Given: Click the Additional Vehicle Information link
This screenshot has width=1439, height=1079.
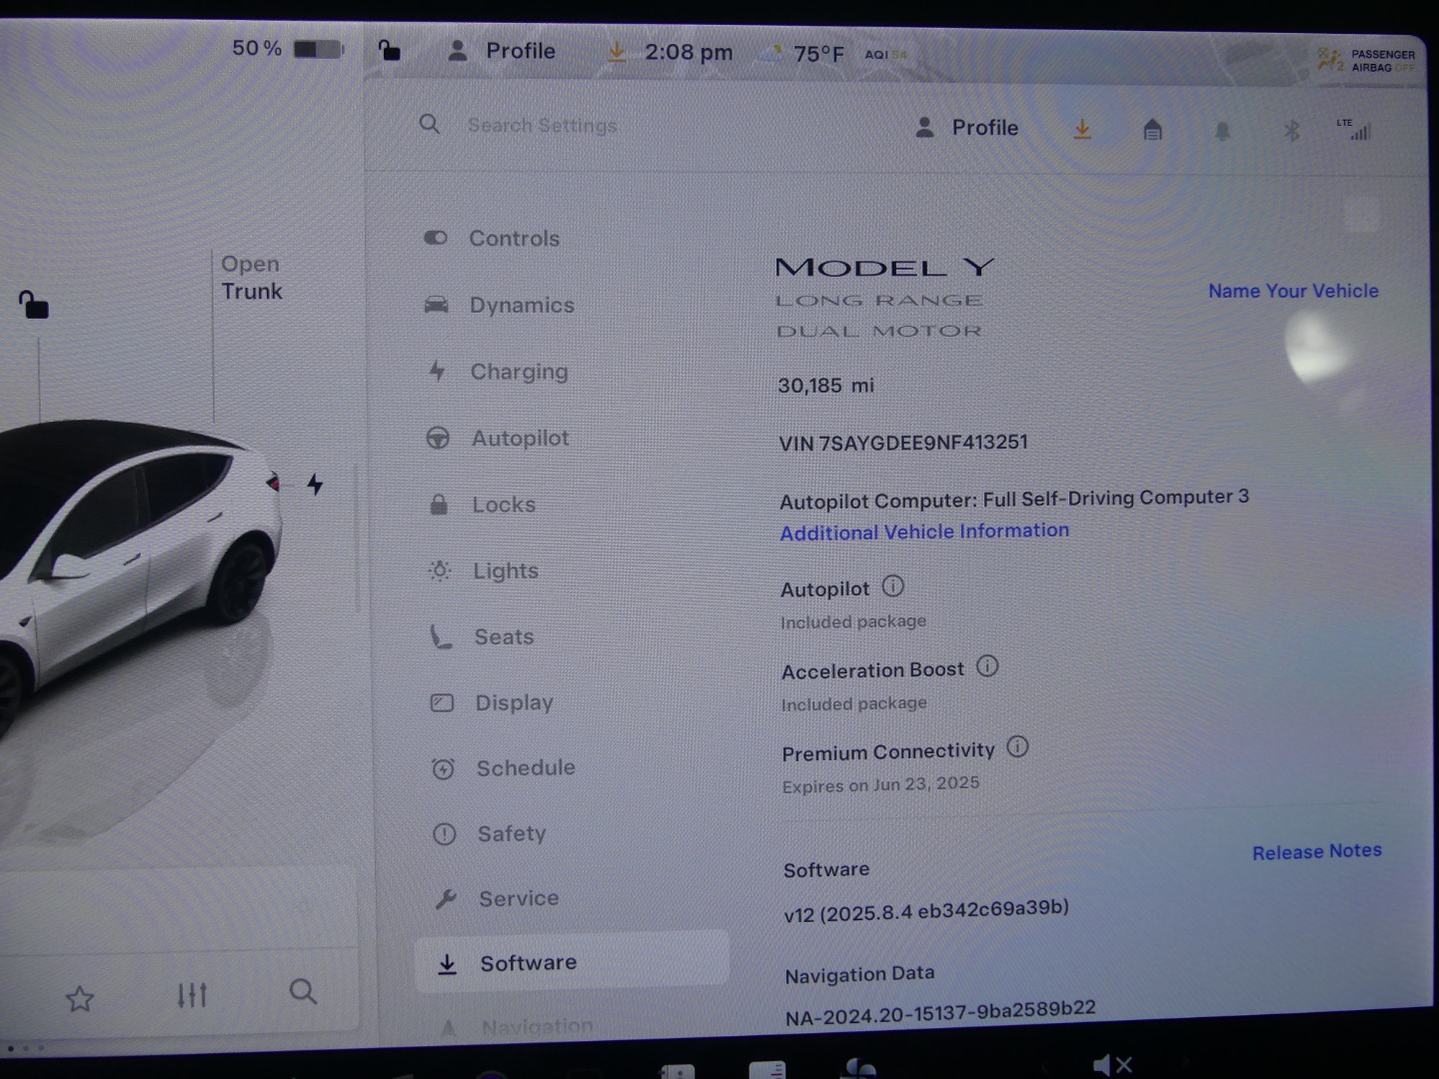Looking at the screenshot, I should 924,532.
